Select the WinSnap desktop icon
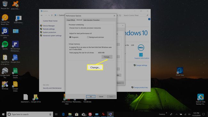Screen dimensions: 208x117 (5, 85)
